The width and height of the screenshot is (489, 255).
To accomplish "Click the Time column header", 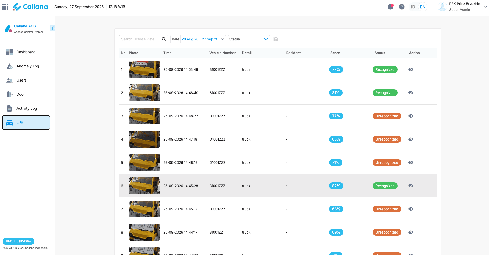I will (168, 53).
